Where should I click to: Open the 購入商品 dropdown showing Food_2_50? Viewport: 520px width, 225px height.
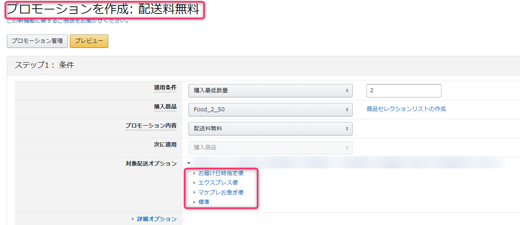click(x=270, y=109)
